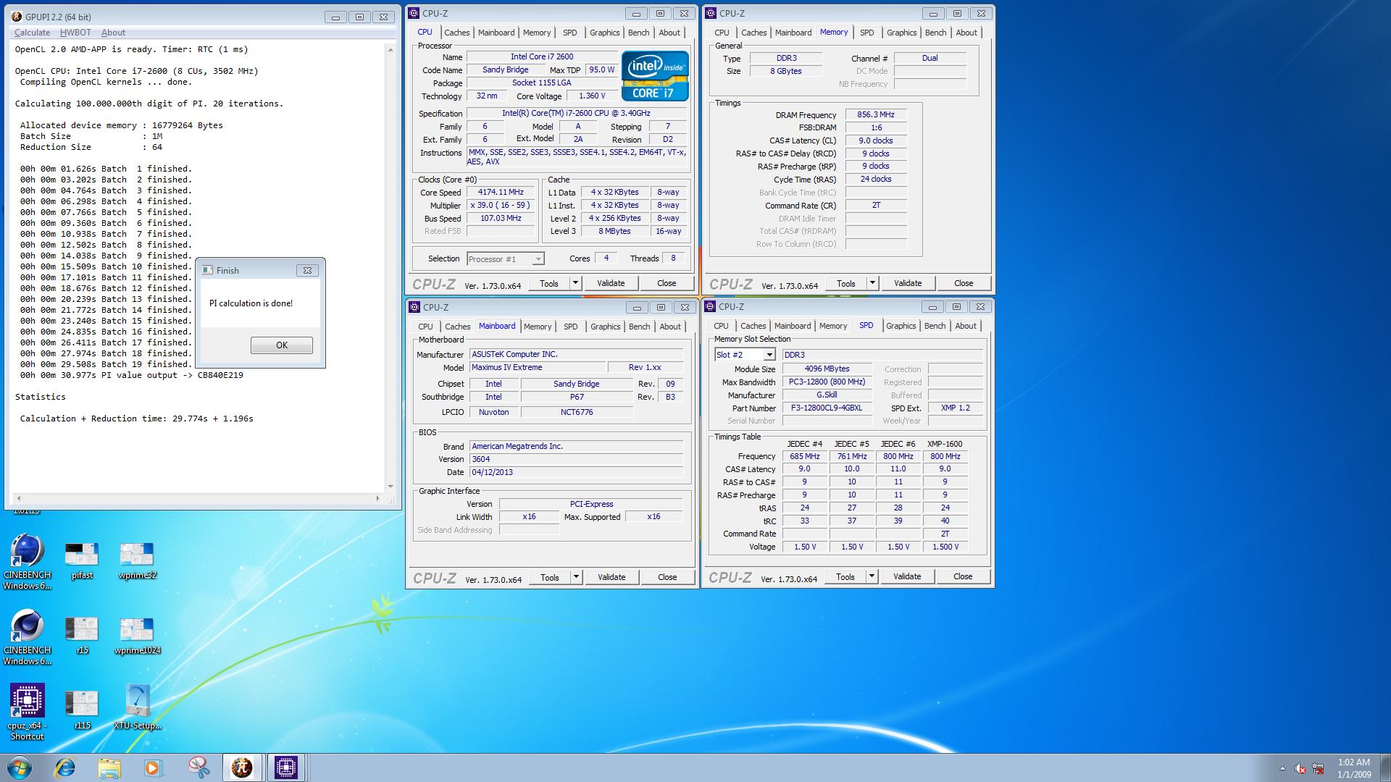Click GPUPI vertical scrollbar down arrow
This screenshot has width=1391, height=782.
391,487
